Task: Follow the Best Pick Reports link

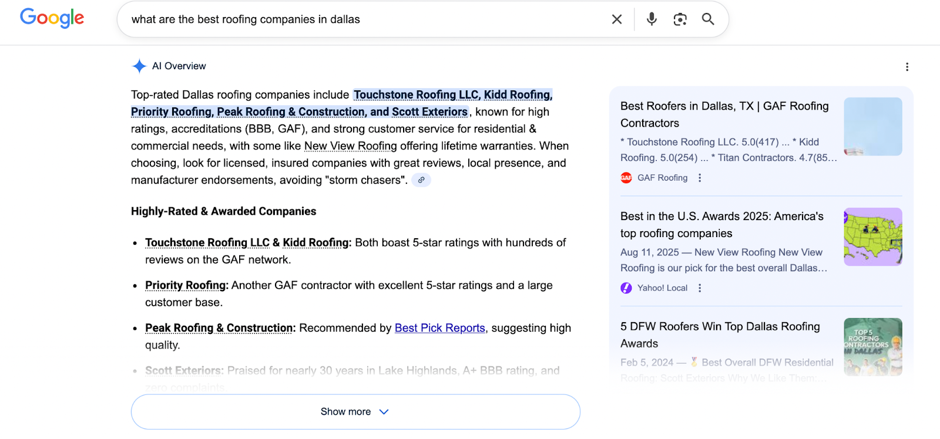Action: pos(440,328)
